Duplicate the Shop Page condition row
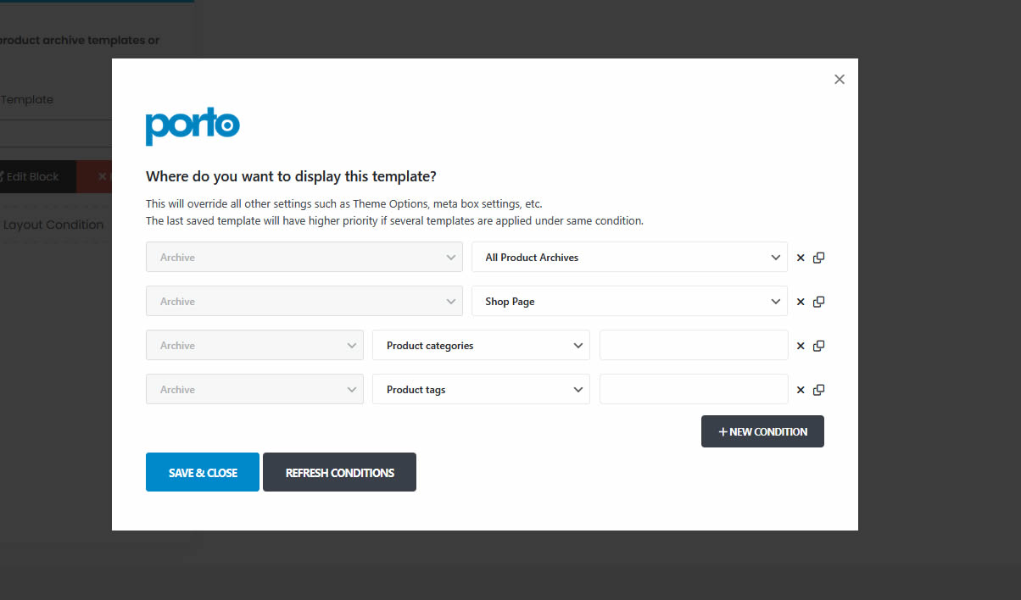1021x600 pixels. pos(818,302)
